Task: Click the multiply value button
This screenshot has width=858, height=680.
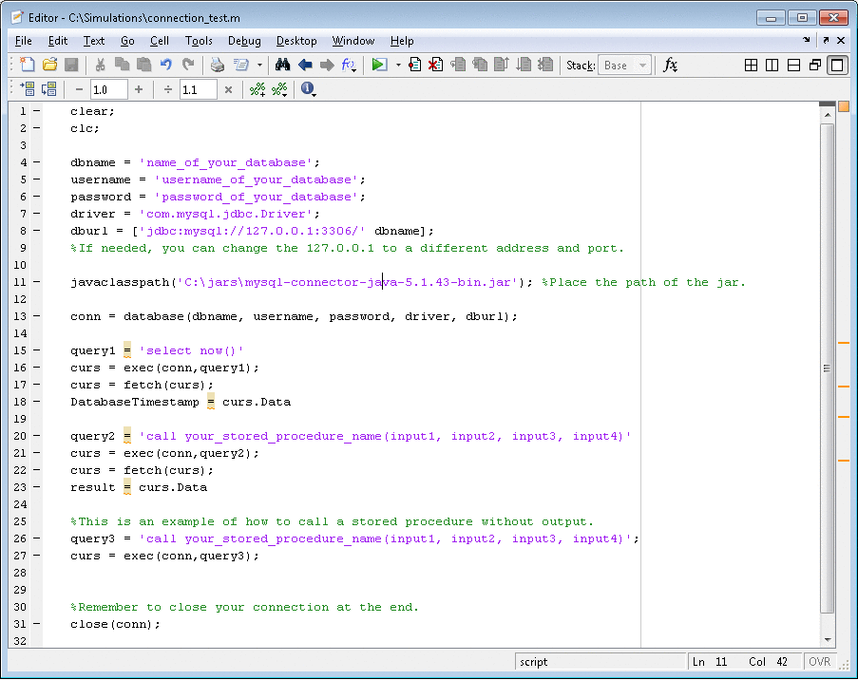Action: click(228, 89)
